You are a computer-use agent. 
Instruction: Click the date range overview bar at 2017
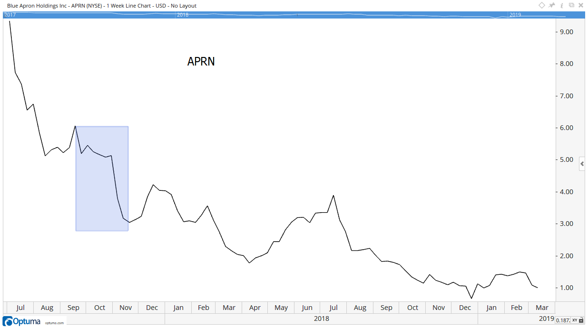(x=10, y=15)
